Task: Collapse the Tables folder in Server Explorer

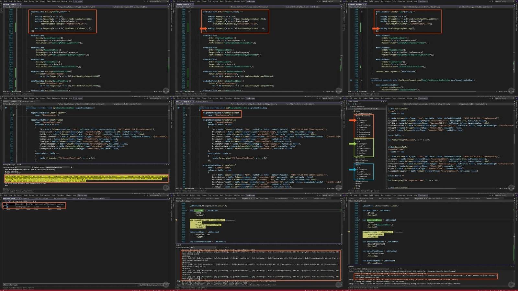Action: click(353, 111)
